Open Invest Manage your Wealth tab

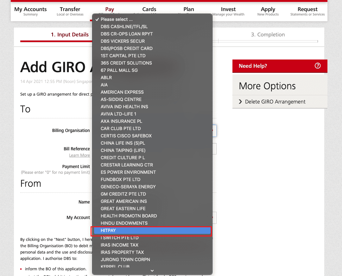pos(228,11)
